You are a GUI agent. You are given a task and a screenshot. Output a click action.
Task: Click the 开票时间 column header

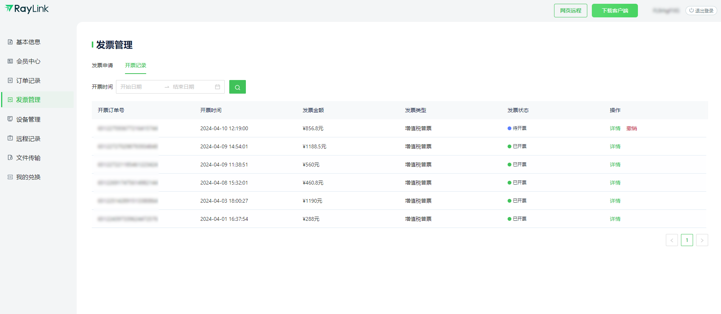(211, 110)
